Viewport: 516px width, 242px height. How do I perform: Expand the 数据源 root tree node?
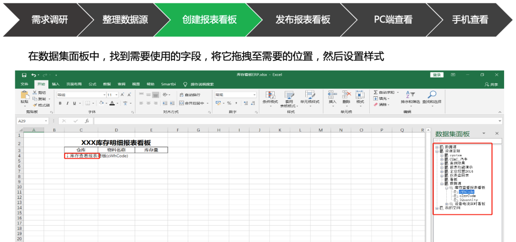437,147
